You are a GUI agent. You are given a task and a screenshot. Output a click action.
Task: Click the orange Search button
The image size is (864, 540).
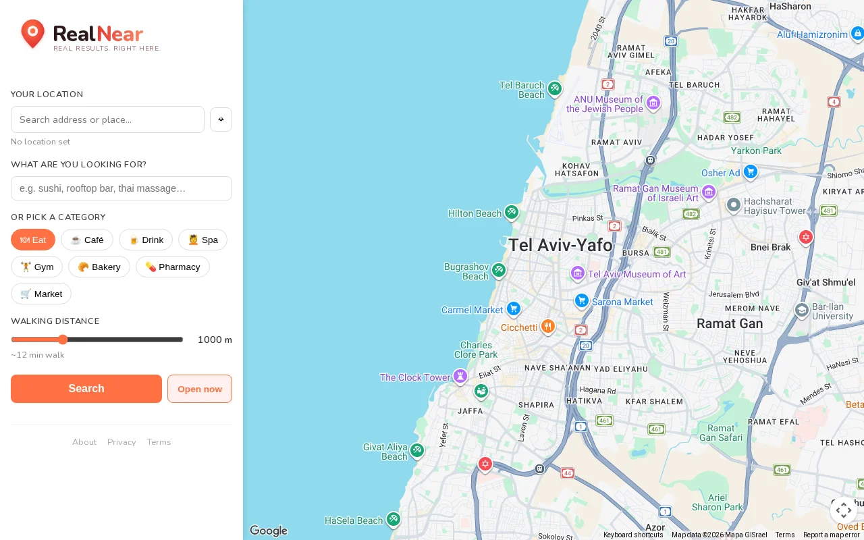[x=86, y=389]
